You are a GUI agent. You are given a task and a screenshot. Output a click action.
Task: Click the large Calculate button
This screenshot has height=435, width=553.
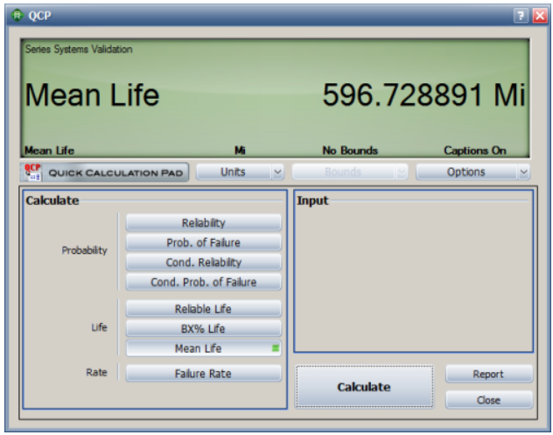(x=364, y=387)
